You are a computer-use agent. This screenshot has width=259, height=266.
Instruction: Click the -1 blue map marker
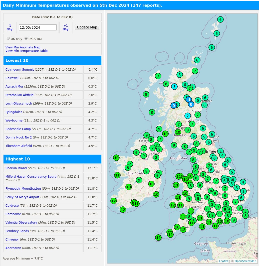[x=188, y=100]
